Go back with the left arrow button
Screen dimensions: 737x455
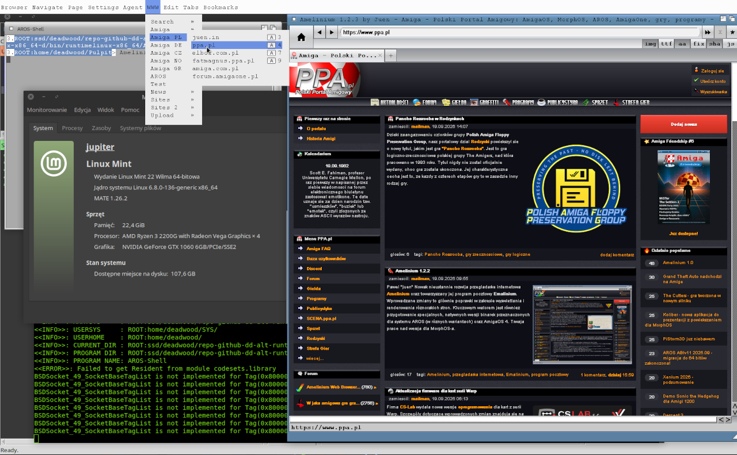tap(320, 32)
